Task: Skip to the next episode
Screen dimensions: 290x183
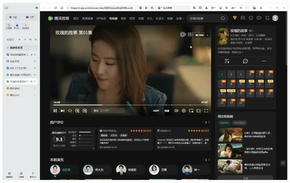Action: point(62,111)
